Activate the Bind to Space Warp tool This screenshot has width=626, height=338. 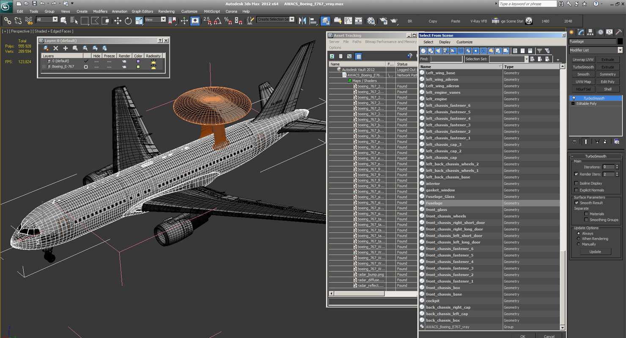click(x=29, y=20)
